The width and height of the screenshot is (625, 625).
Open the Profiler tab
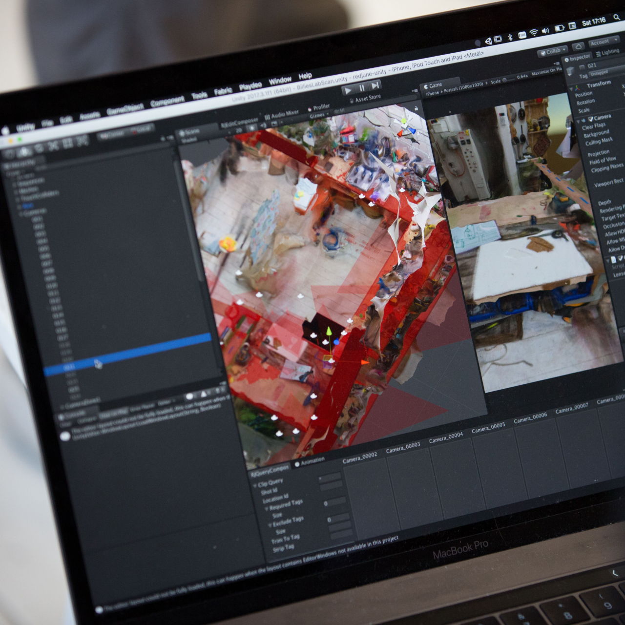tap(319, 108)
